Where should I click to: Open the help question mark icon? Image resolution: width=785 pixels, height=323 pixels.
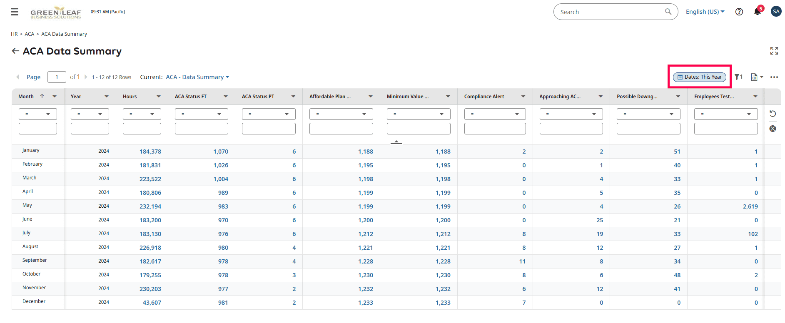tap(739, 12)
